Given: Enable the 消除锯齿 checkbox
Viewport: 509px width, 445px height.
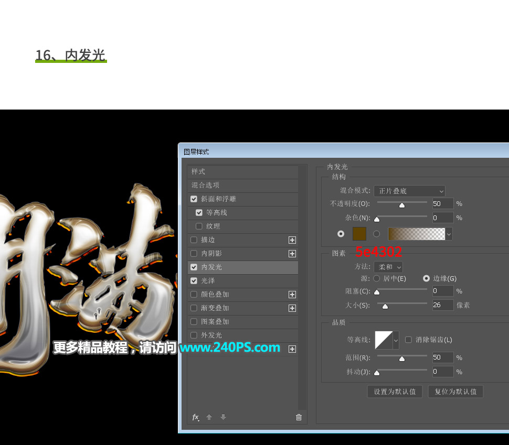Looking at the screenshot, I should pyautogui.click(x=408, y=340).
